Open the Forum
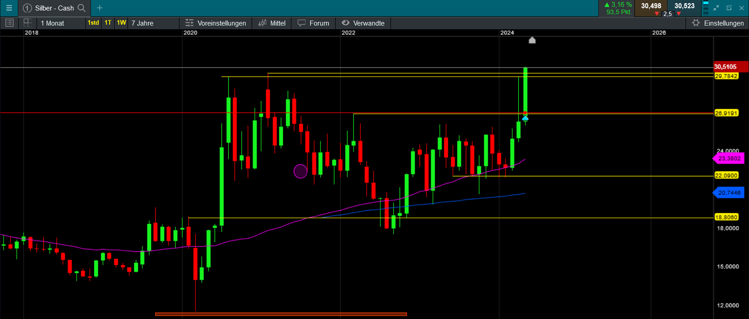This screenshot has width=749, height=319. (x=313, y=23)
